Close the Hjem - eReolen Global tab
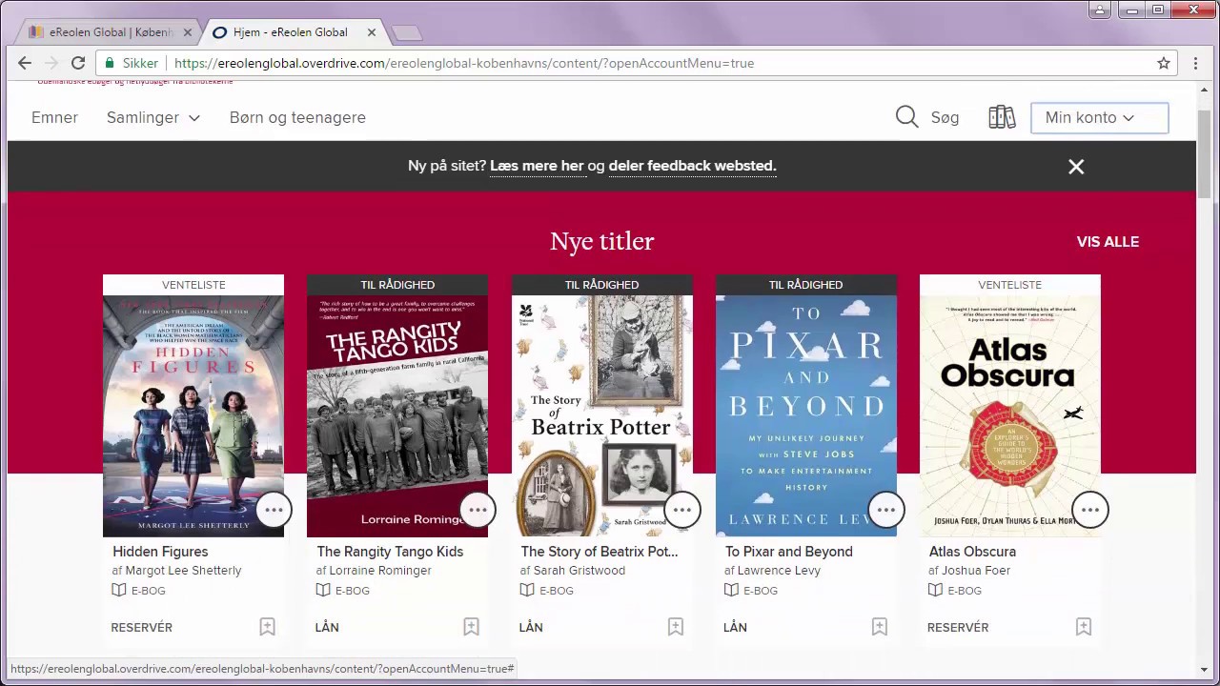Viewport: 1220px width, 686px height. tap(372, 32)
